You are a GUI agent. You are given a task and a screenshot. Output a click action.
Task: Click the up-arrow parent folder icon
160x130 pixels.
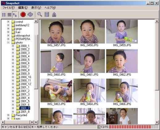click(x=54, y=15)
